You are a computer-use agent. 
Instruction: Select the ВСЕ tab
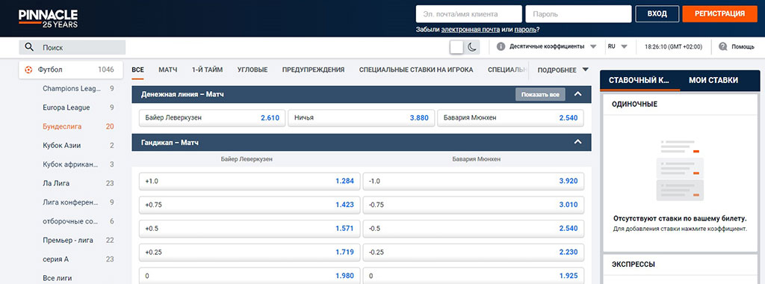pos(137,70)
